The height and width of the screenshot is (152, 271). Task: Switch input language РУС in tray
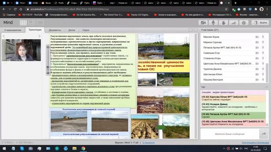[246, 148]
